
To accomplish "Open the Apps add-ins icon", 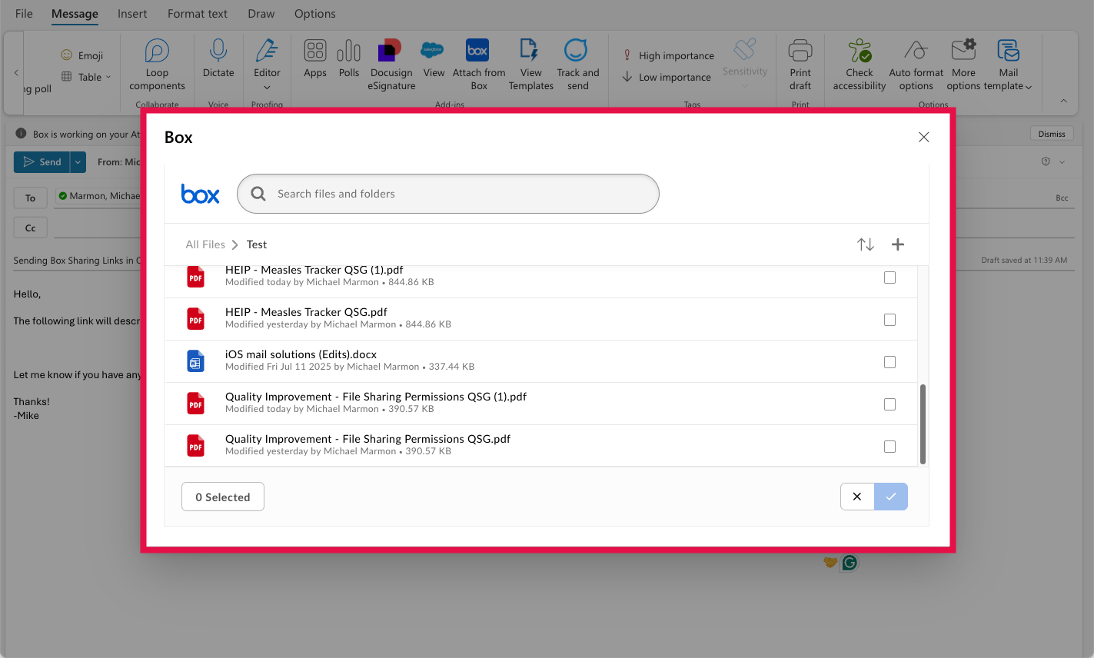I will coord(315,58).
